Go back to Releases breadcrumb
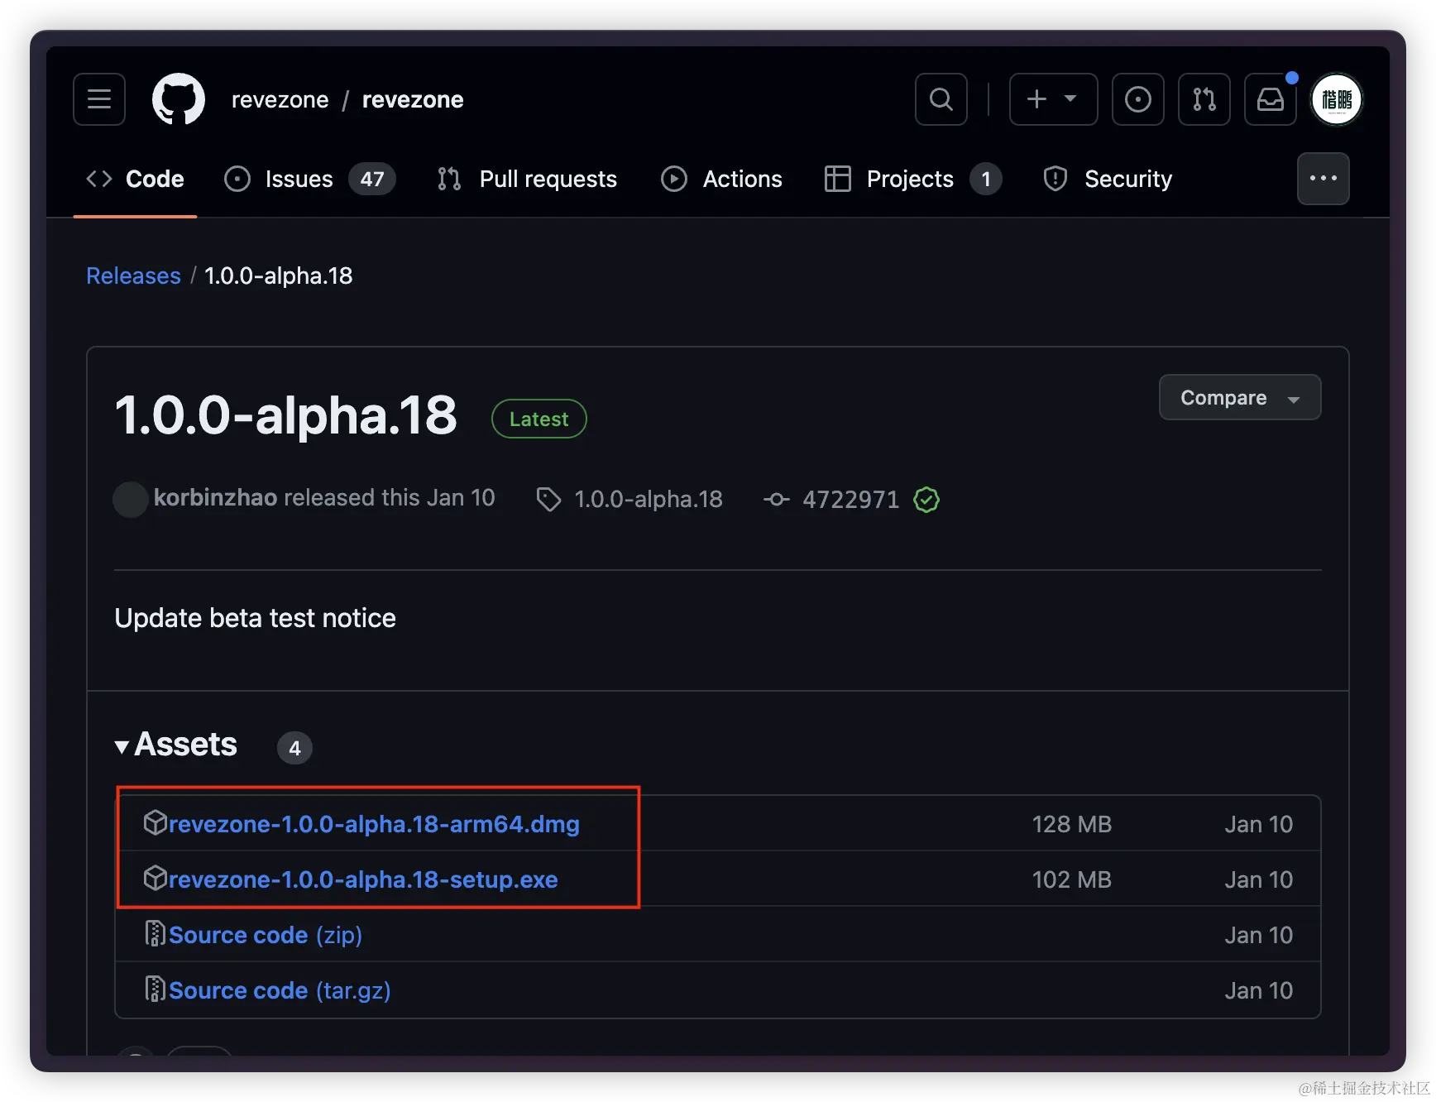Screen dimensions: 1436x1102 click(x=133, y=275)
